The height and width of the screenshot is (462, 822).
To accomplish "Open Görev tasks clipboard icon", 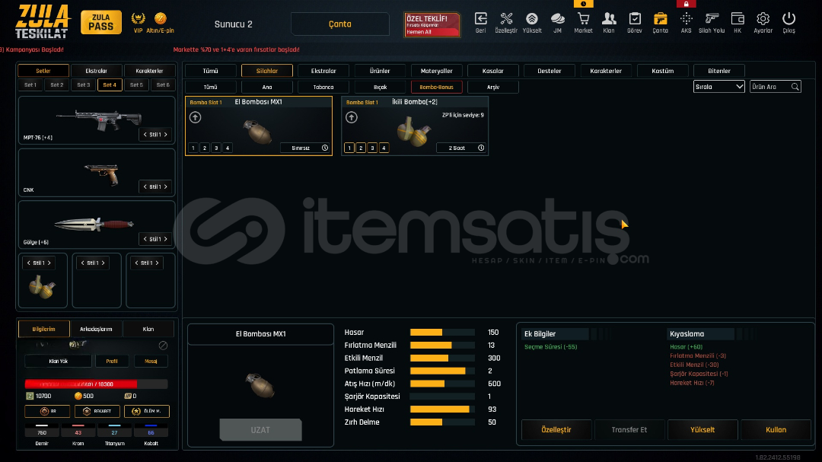I will (634, 19).
